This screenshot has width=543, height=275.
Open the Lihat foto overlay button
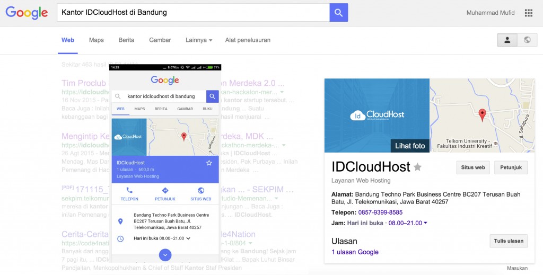coord(410,146)
